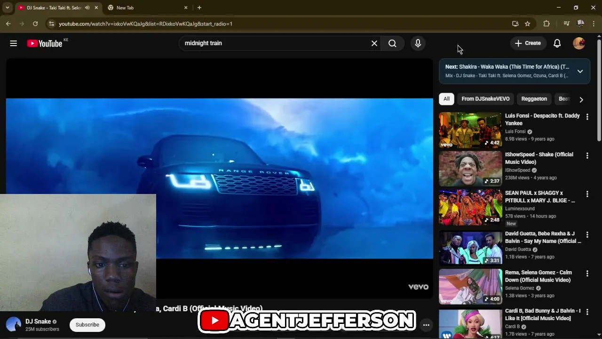
Task: Visit the David Guetta channel name
Action: [518, 250]
